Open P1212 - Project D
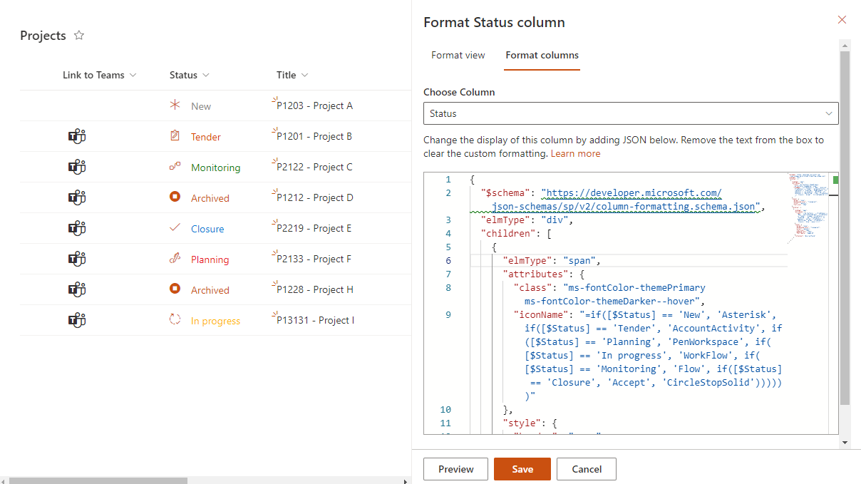This screenshot has height=484, width=861. pyautogui.click(x=315, y=197)
